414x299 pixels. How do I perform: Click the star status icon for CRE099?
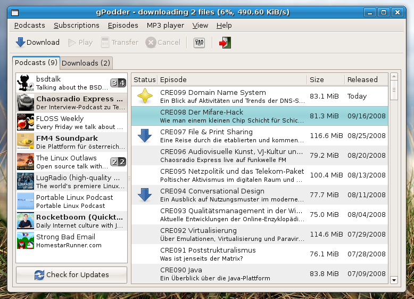tap(145, 96)
